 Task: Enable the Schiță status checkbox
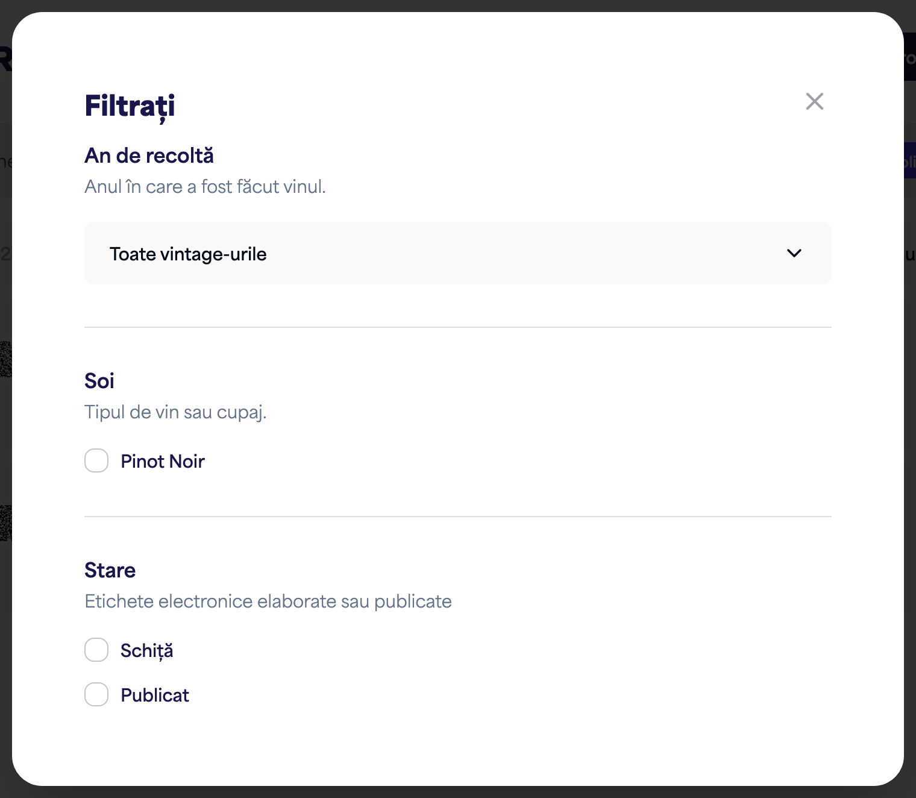(96, 650)
